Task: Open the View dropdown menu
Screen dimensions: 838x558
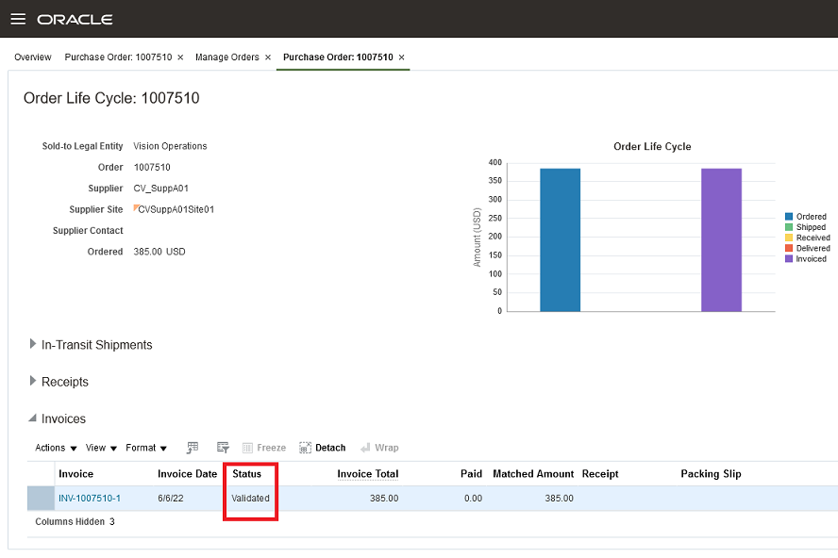Action: [101, 448]
